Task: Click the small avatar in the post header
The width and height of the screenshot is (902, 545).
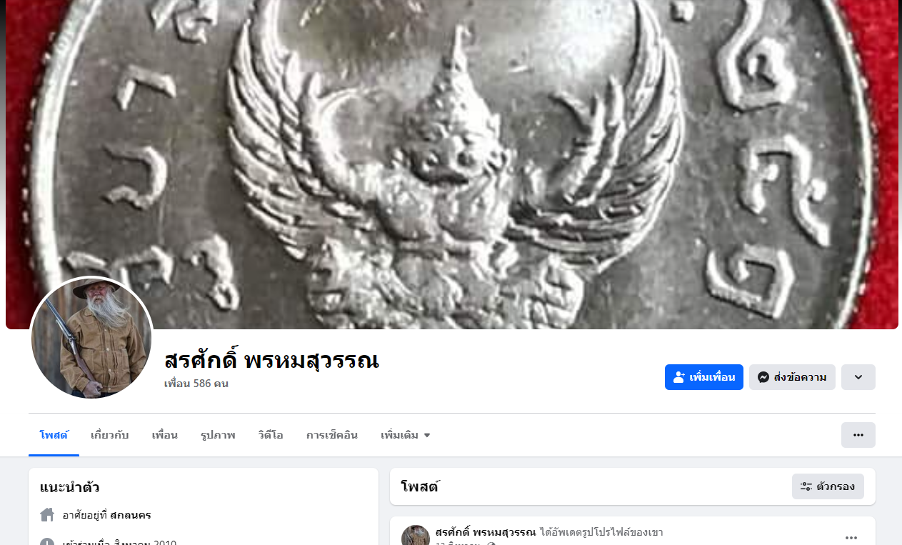Action: pyautogui.click(x=416, y=536)
